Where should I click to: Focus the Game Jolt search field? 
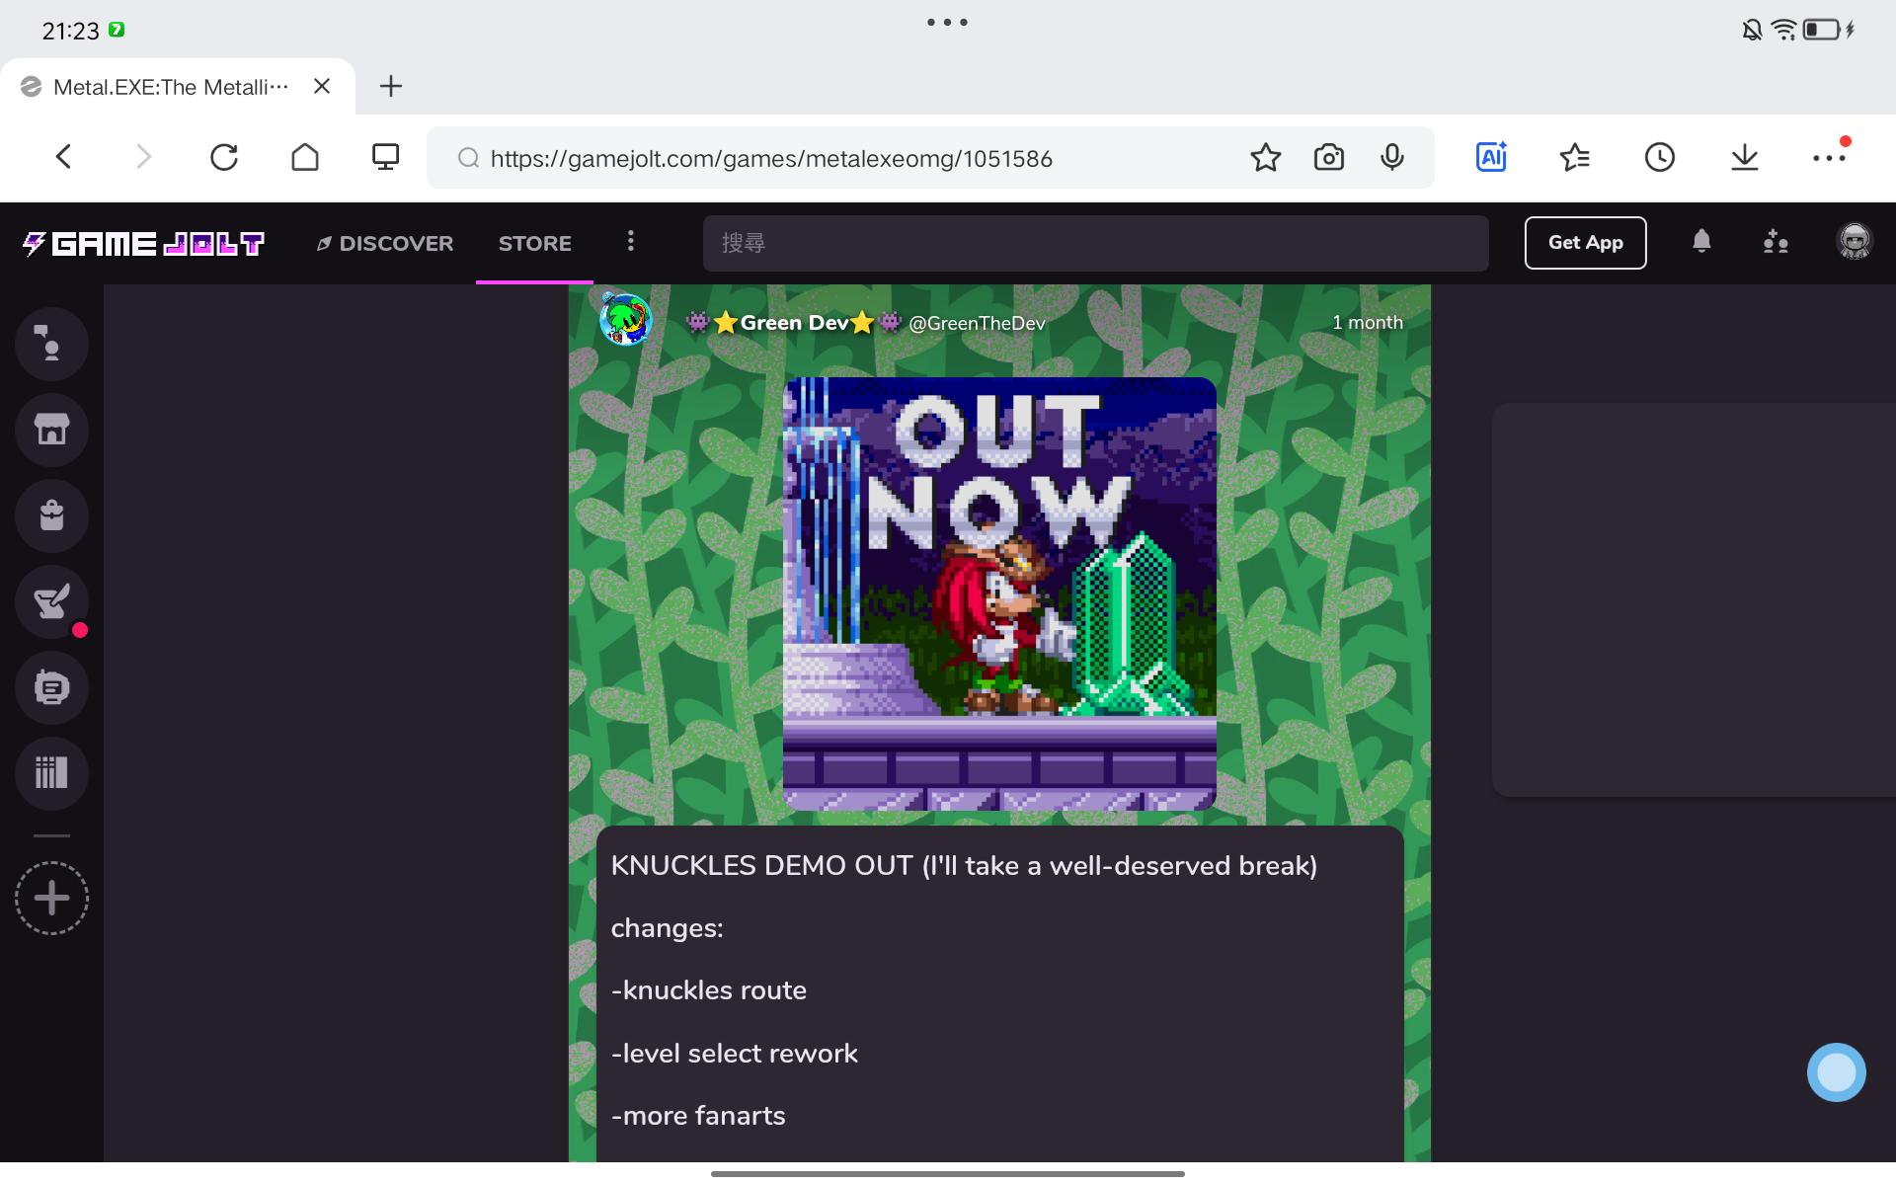1095,243
